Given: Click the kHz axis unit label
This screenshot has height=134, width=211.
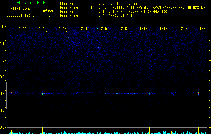Looking at the screenshot, I should click(x=3, y=27).
